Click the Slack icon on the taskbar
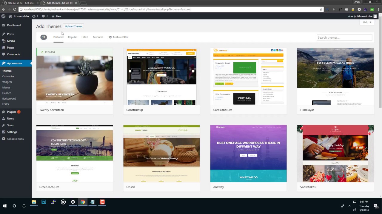The width and height of the screenshot is (382, 214). pyautogui.click(x=73, y=202)
